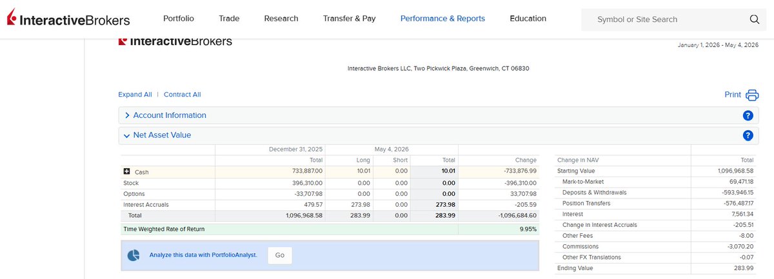Open the Performance & Reports menu
This screenshot has height=279, width=774.
(442, 19)
